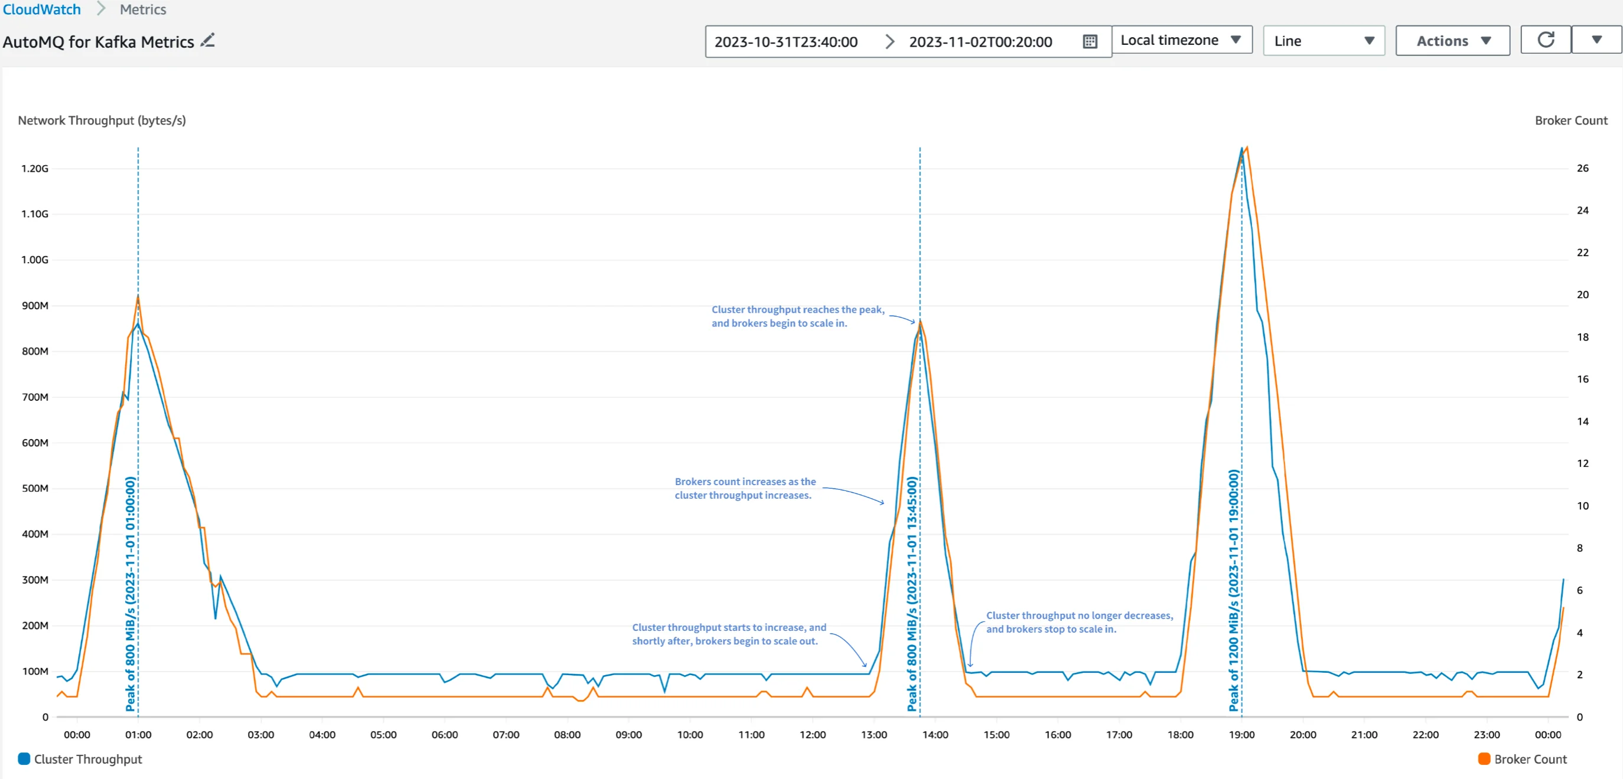Expand the refresh options arrow dropdown
Image resolution: width=1623 pixels, height=779 pixels.
[x=1596, y=40]
